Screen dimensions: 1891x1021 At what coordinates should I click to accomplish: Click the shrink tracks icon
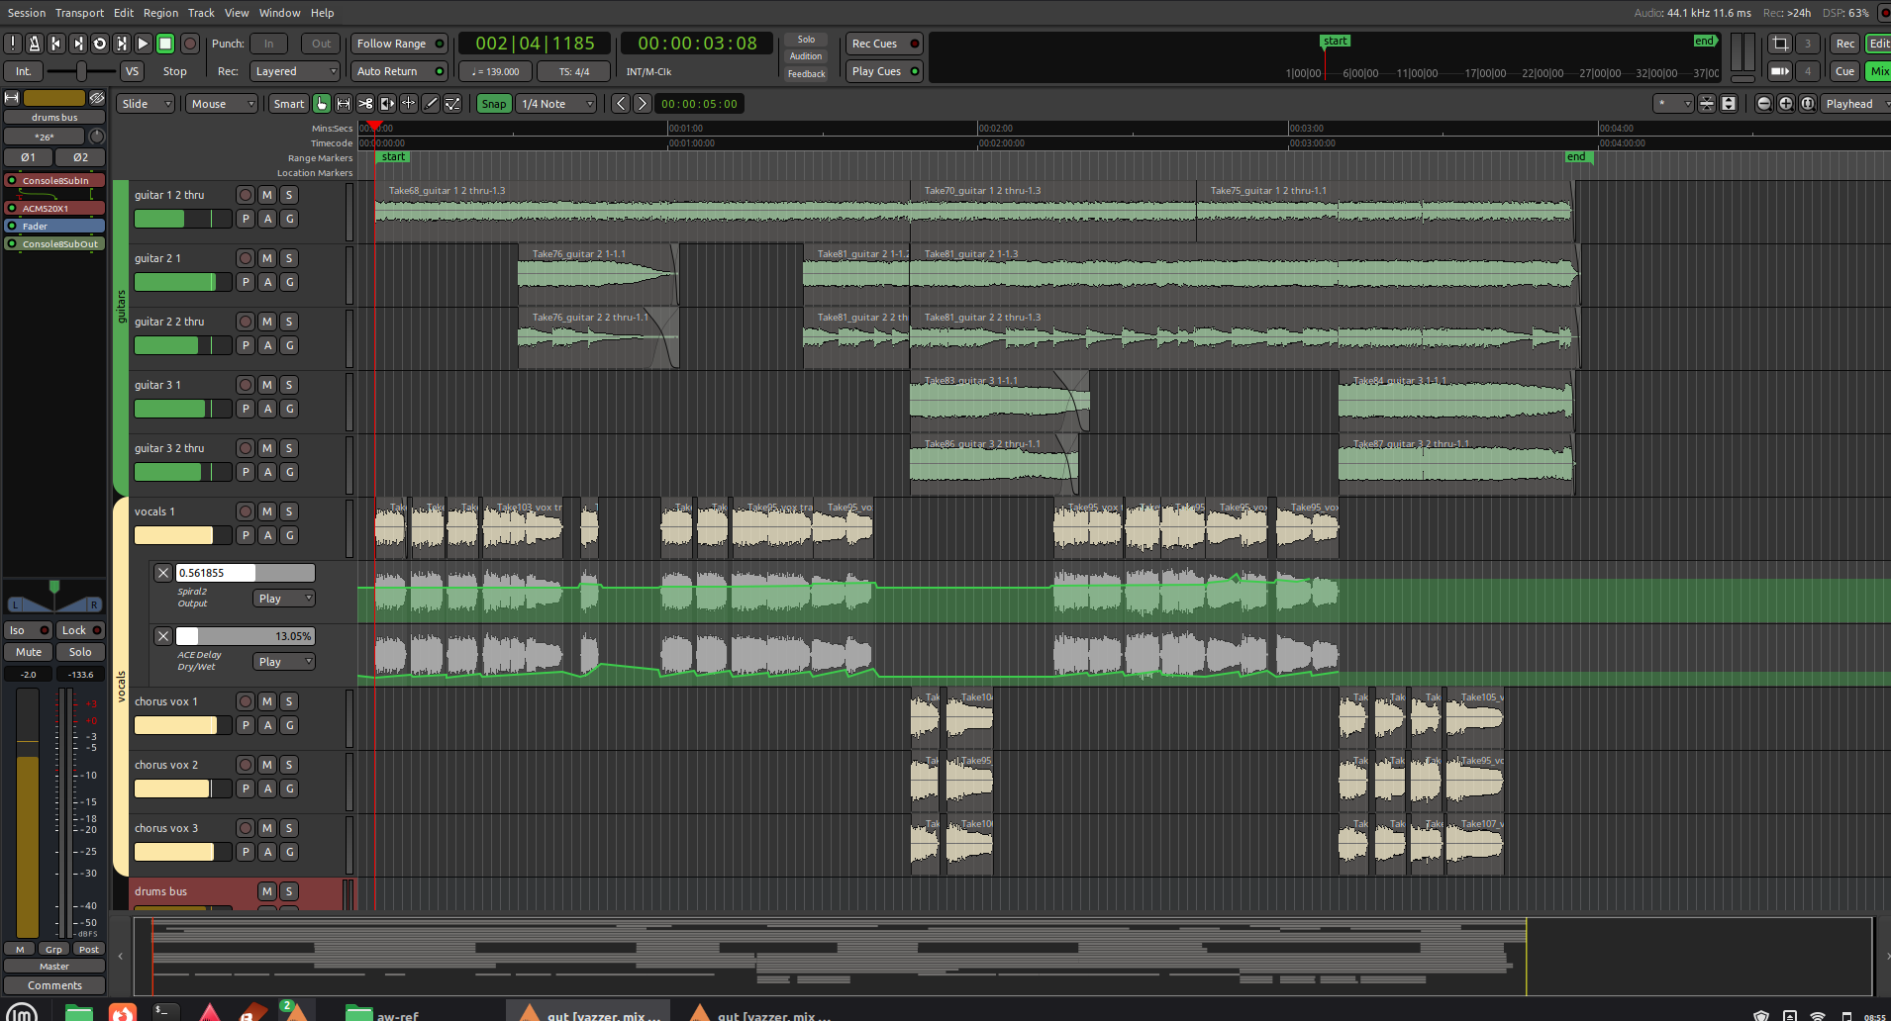1707,104
